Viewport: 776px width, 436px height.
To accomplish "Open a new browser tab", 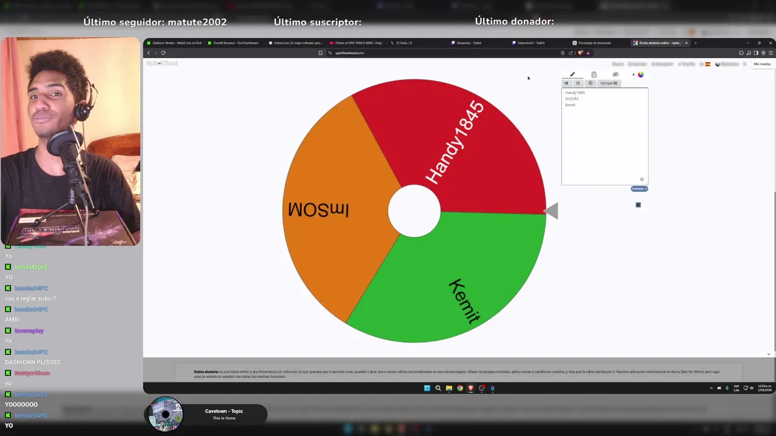I will click(695, 43).
